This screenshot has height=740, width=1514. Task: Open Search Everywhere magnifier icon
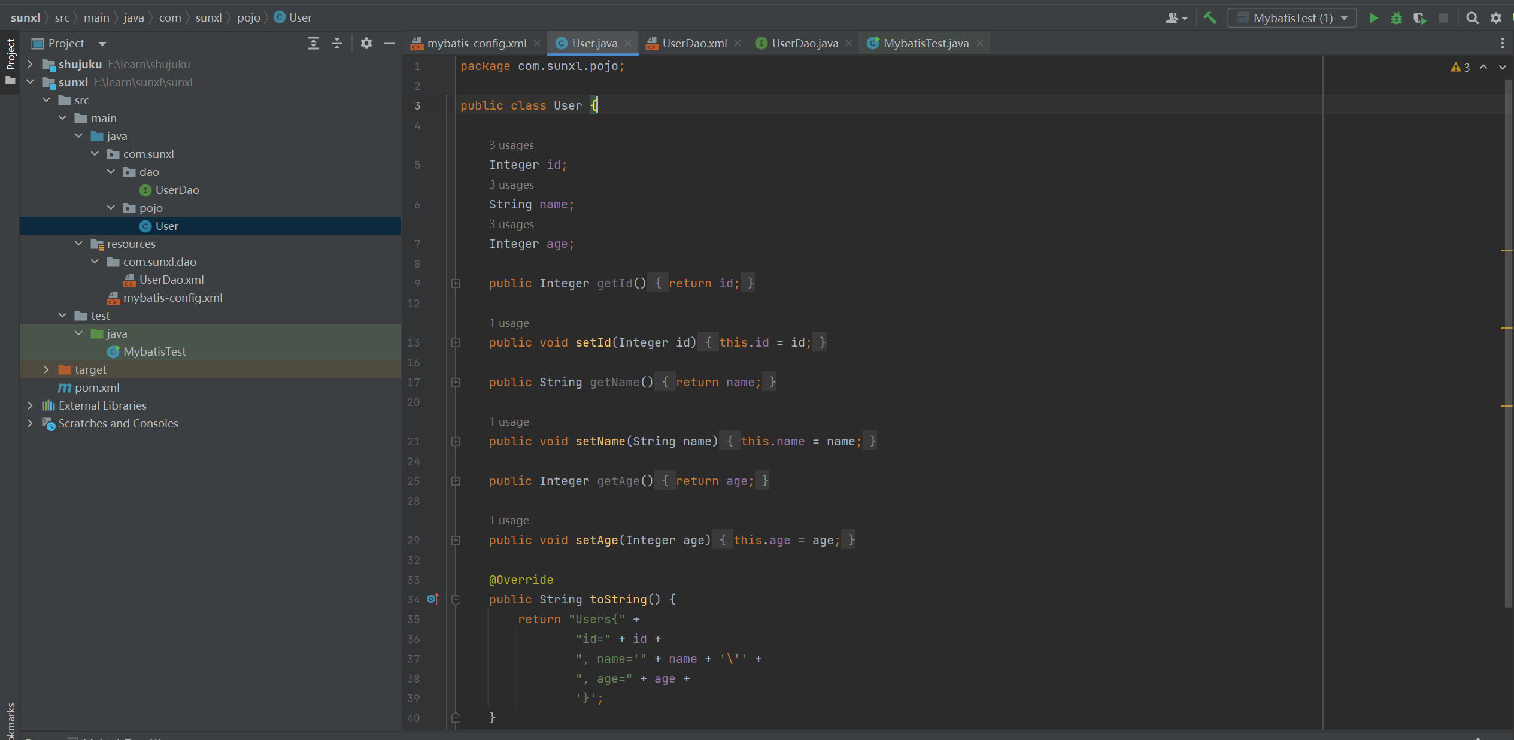[x=1472, y=18]
